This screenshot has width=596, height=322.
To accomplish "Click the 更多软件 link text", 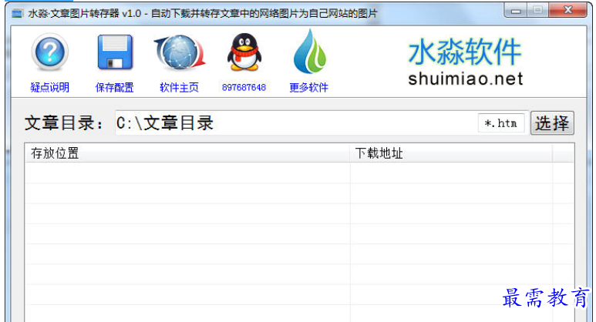I will point(308,87).
